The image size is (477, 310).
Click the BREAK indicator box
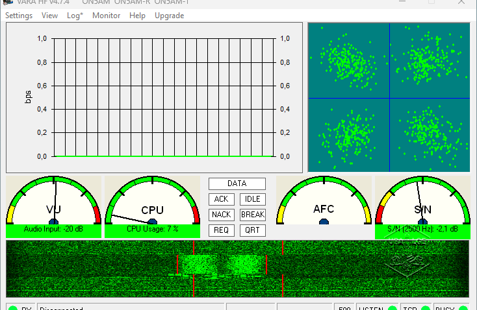pos(252,215)
